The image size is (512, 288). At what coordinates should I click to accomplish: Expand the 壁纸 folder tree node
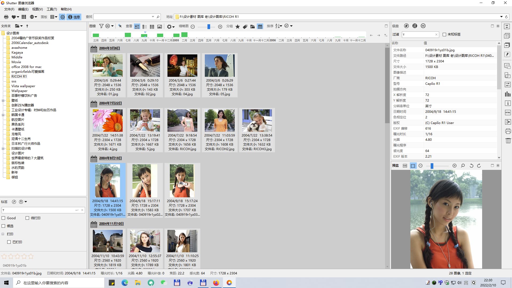pyautogui.click(x=3, y=101)
